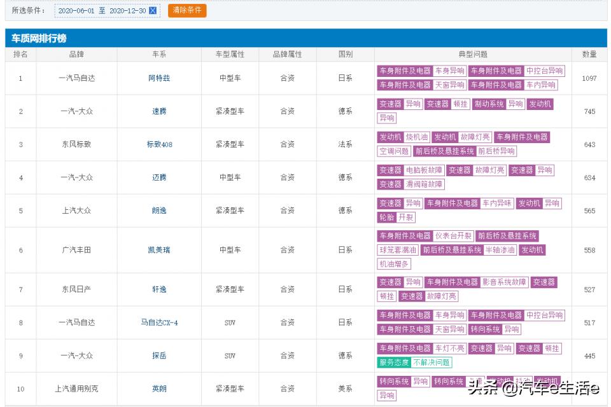This screenshot has height=407, width=611.
Task: Remove the 2020-06-01 至 2020-12-30 date filter
Action: (x=153, y=11)
